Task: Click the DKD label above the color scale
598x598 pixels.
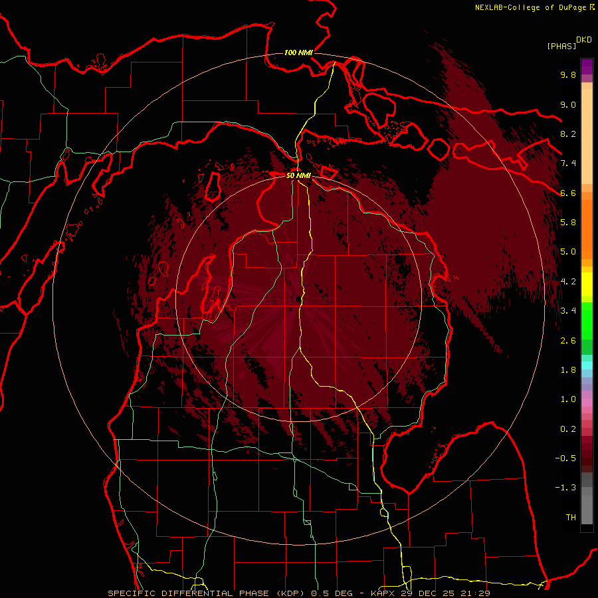Action: (584, 40)
